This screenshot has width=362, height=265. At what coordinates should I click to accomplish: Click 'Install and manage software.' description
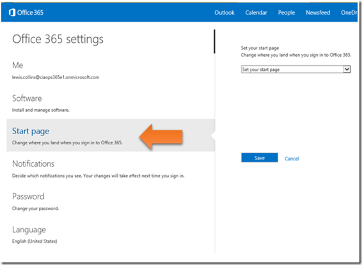point(41,110)
